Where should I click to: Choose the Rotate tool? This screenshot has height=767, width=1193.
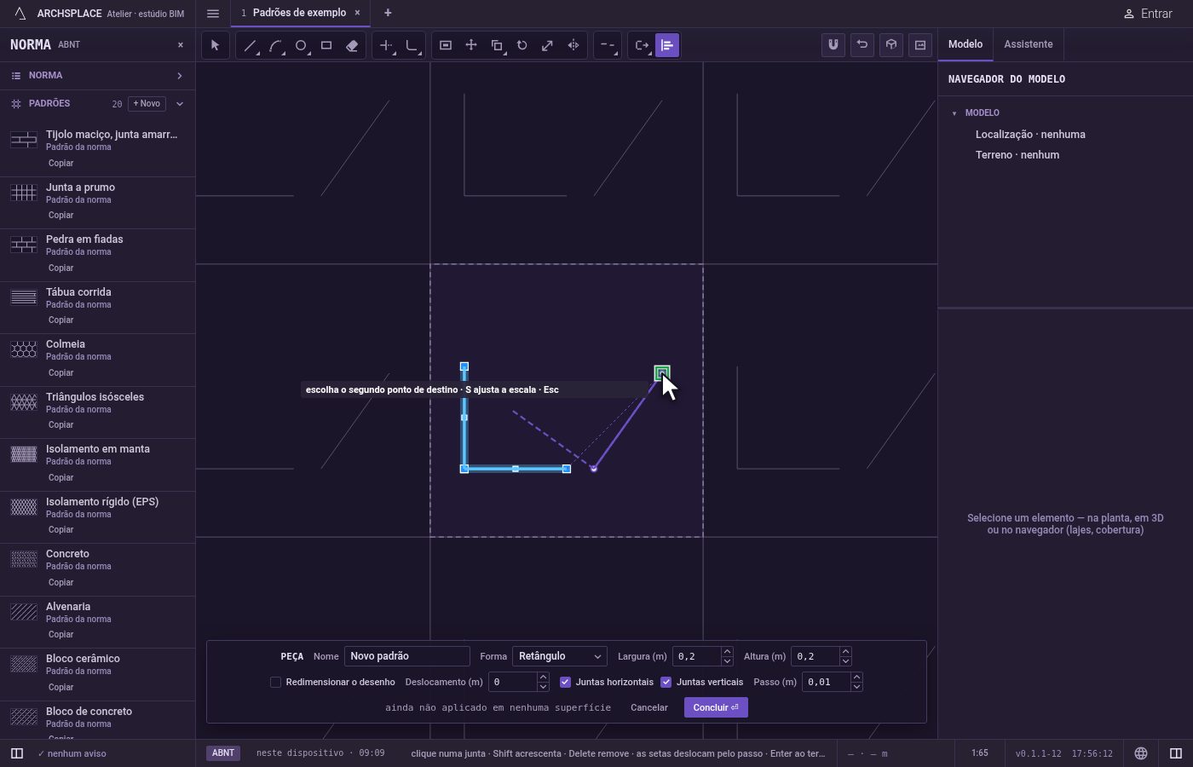point(522,45)
